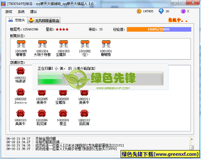Screen dimensions: 201x159
Task: Select the red sofa icon 1002003
Action: coord(20,113)
